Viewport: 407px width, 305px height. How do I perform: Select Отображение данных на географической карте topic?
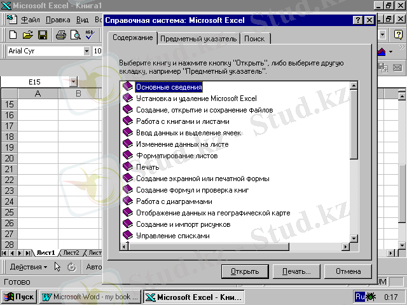(213, 213)
